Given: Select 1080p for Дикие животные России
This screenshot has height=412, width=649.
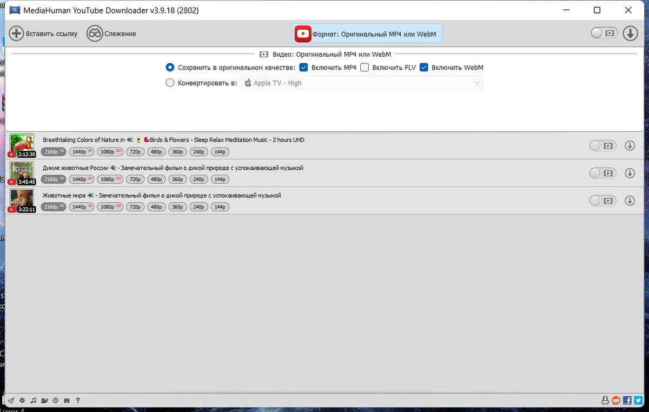Looking at the screenshot, I should click(x=110, y=180).
